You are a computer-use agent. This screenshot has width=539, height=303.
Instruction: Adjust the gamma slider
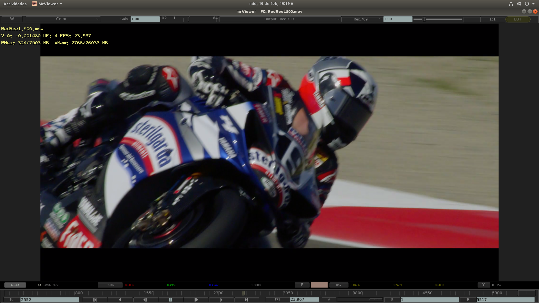coord(438,19)
